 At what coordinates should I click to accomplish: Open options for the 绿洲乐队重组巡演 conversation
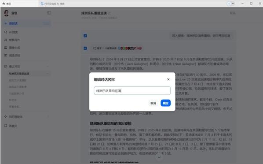[x=47, y=74]
